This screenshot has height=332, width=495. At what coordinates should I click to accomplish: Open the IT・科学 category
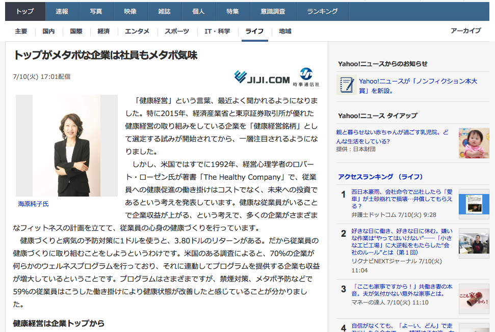click(217, 31)
